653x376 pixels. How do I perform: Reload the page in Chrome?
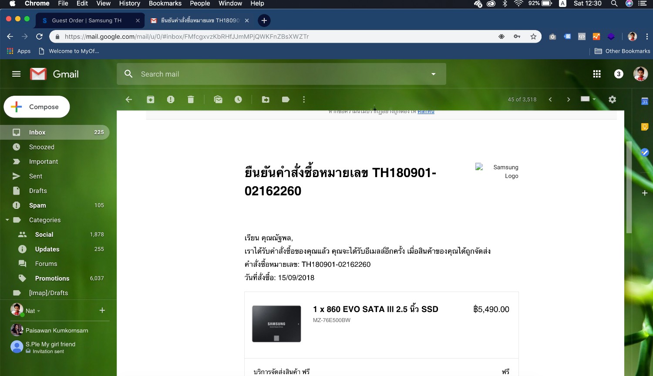40,37
